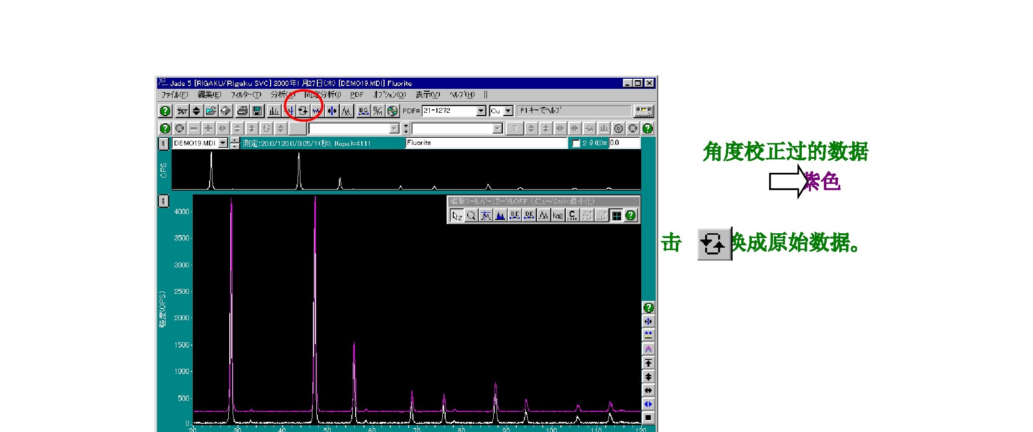Click the plus button in second toolbar

pyautogui.click(x=208, y=129)
